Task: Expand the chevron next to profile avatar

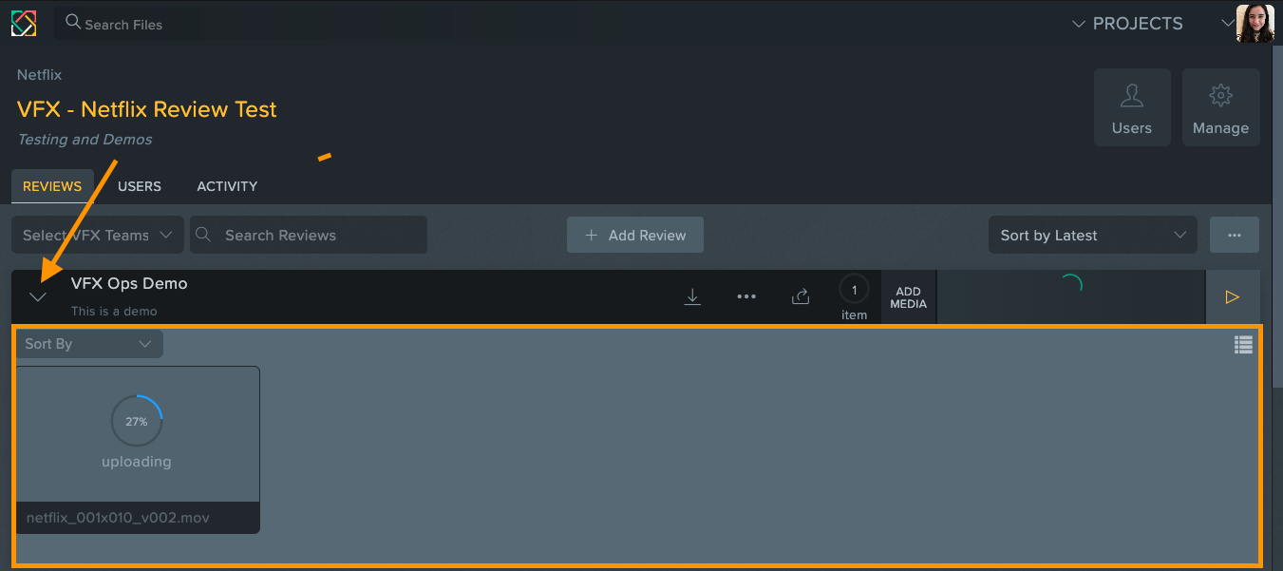Action: pyautogui.click(x=1226, y=24)
